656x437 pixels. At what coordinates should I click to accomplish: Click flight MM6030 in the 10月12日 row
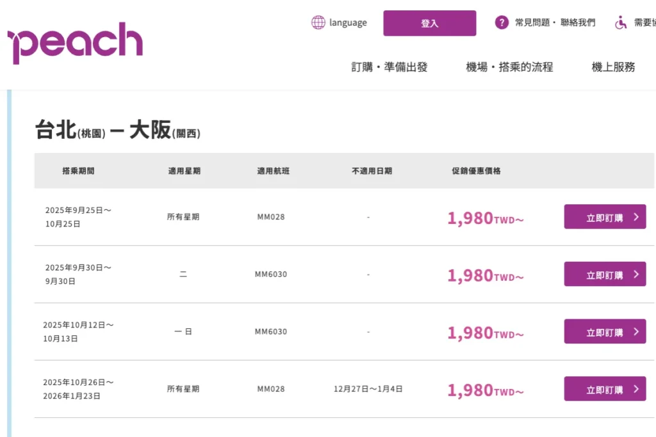pos(271,331)
